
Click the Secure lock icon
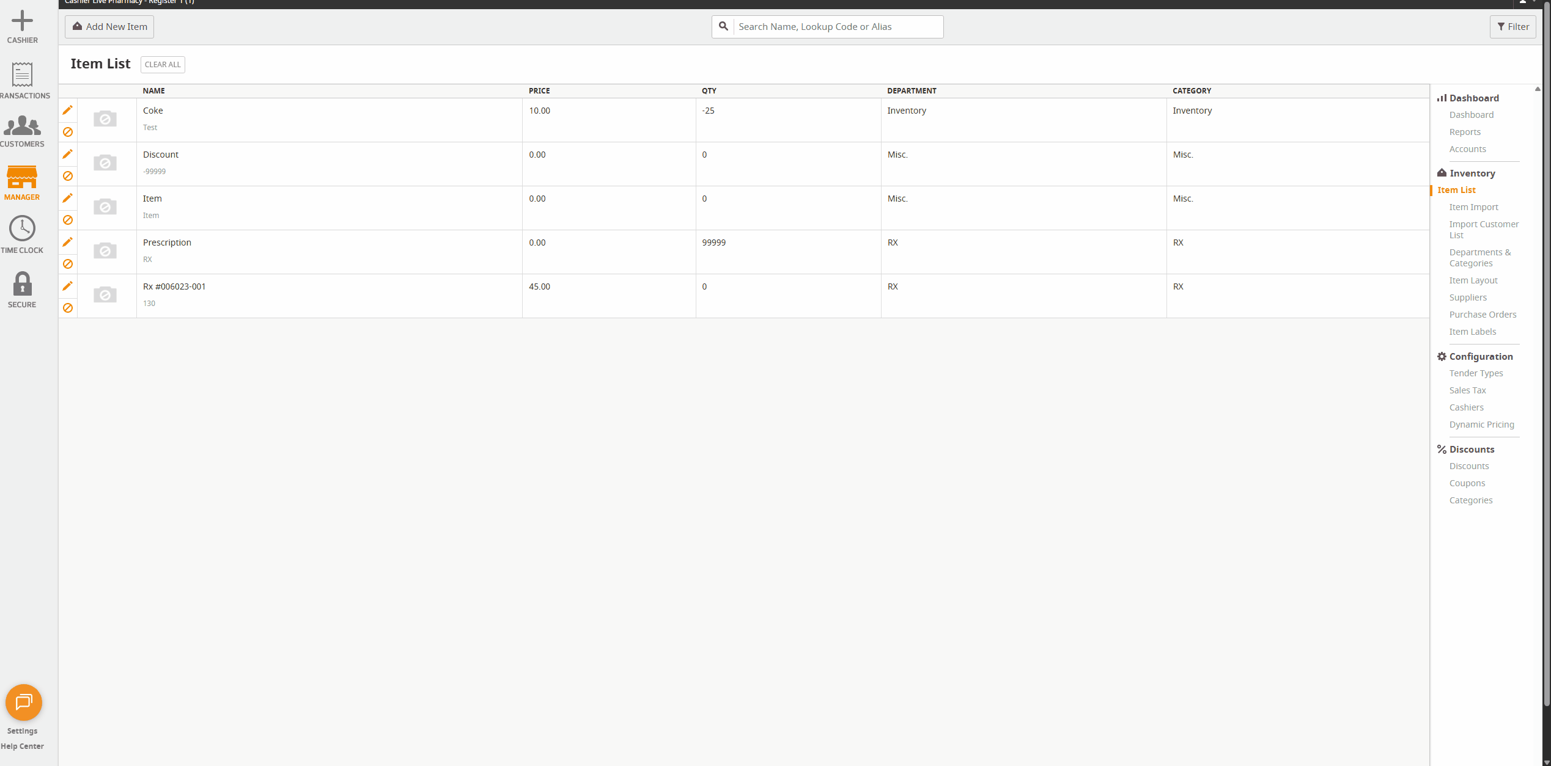[x=22, y=284]
